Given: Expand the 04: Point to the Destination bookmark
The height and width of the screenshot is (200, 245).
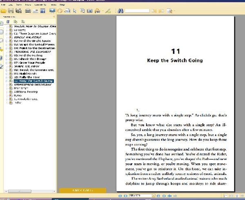Looking at the screenshot, I should [7, 48].
